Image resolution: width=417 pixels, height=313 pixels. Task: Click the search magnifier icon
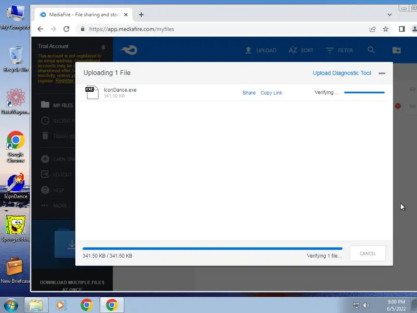[x=371, y=50]
